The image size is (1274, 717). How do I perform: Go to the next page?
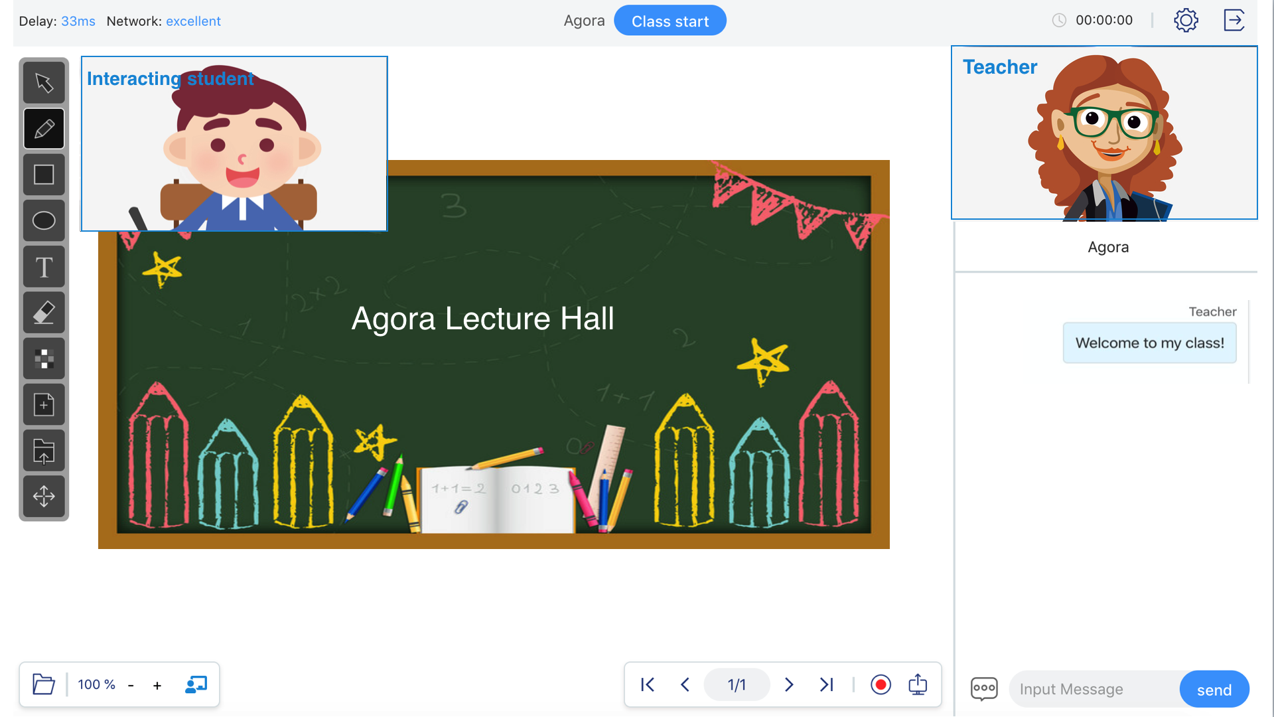click(789, 684)
